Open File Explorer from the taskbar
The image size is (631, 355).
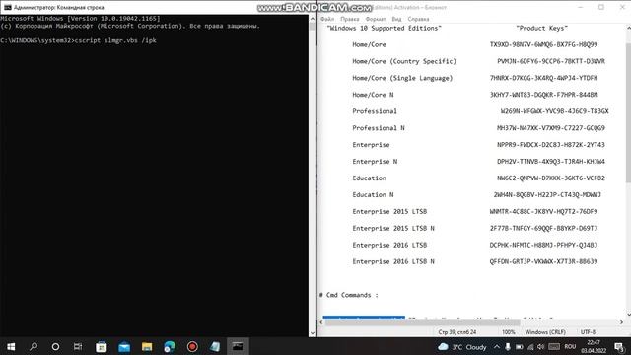tap(147, 346)
